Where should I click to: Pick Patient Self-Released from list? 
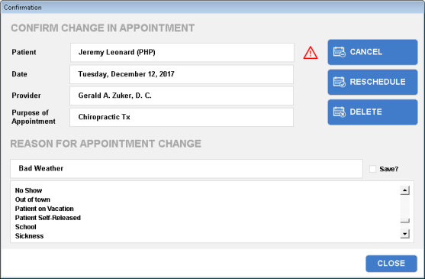tap(48, 218)
